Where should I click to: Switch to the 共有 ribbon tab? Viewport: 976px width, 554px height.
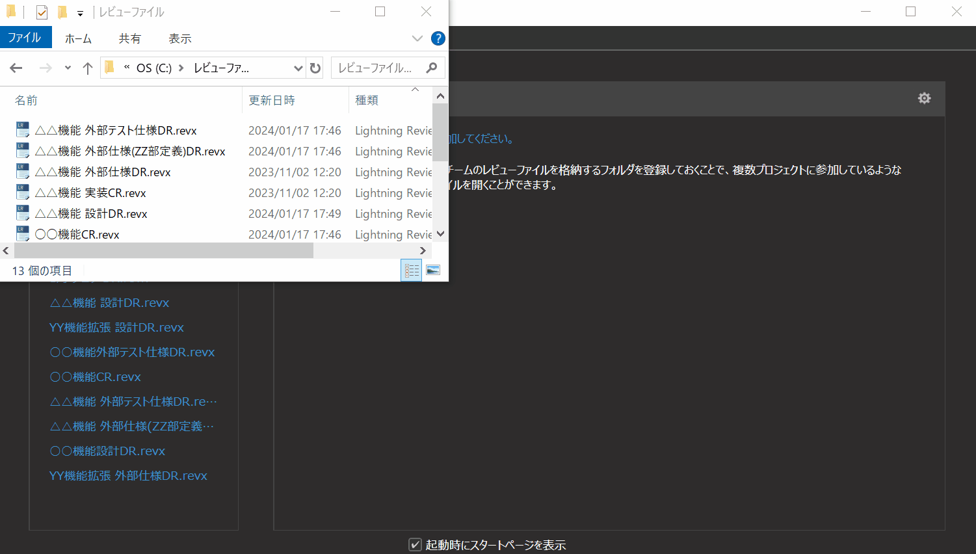point(129,39)
